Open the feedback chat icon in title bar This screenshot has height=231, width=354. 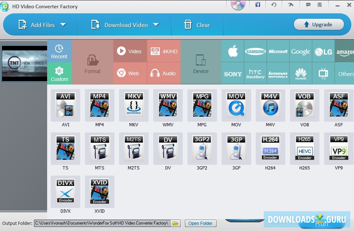308,4
